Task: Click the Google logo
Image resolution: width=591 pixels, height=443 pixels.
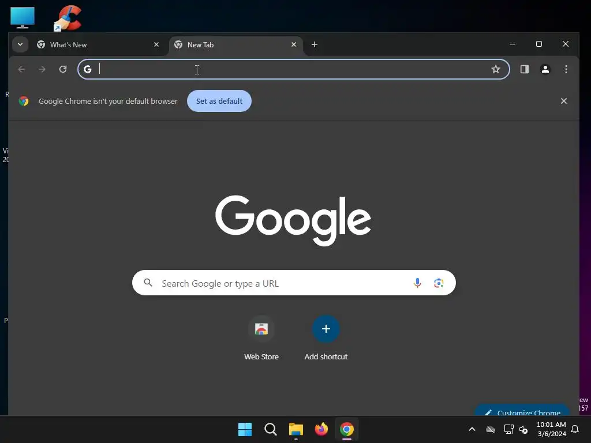Action: pyautogui.click(x=293, y=220)
